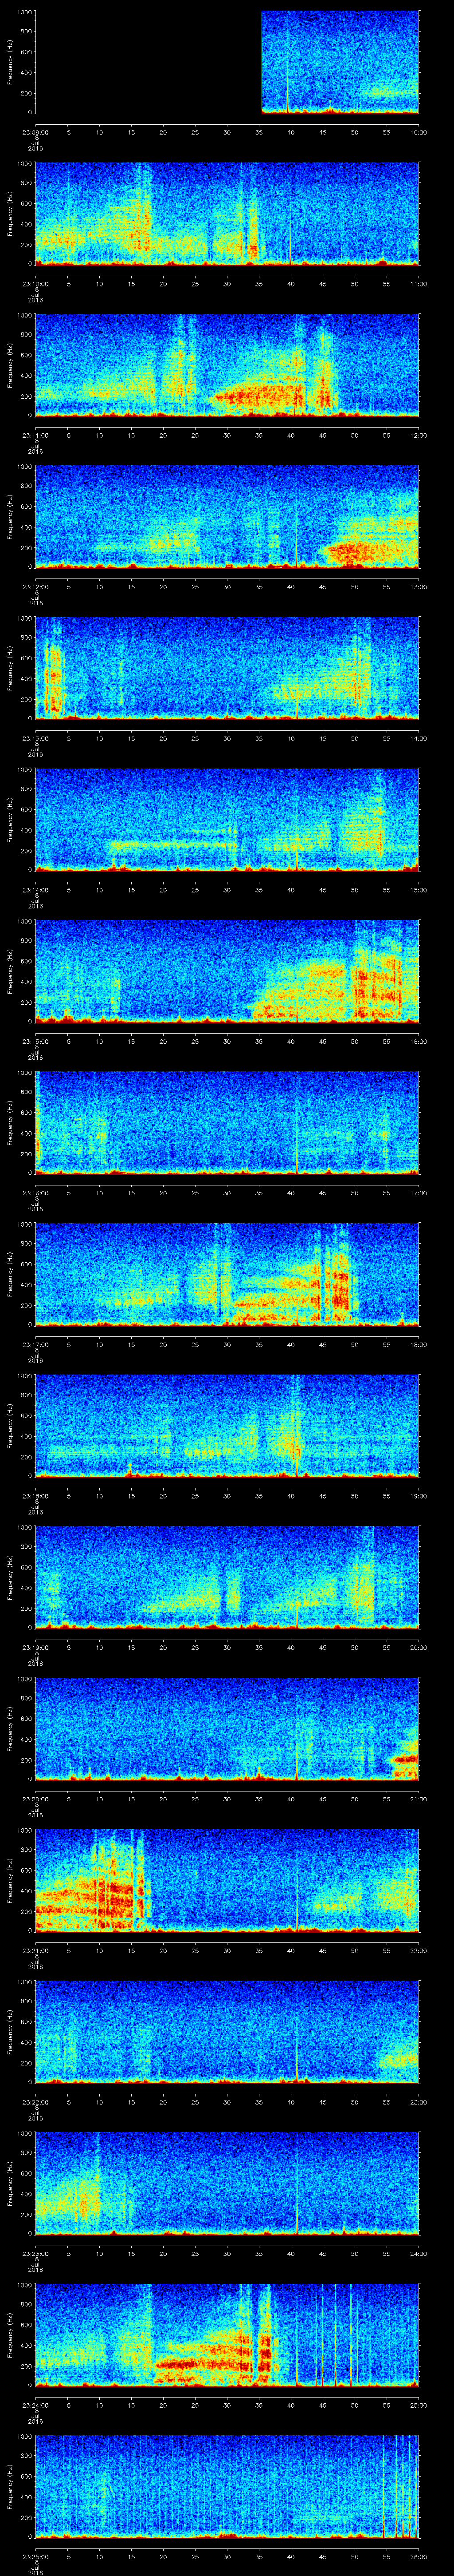Open the spectrogram panel beginning at 23:13:00
This screenshot has height=2576, width=454.
(227, 668)
